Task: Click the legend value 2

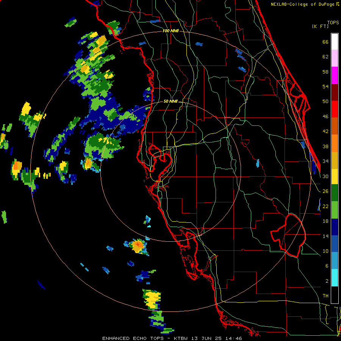Action: click(x=327, y=281)
